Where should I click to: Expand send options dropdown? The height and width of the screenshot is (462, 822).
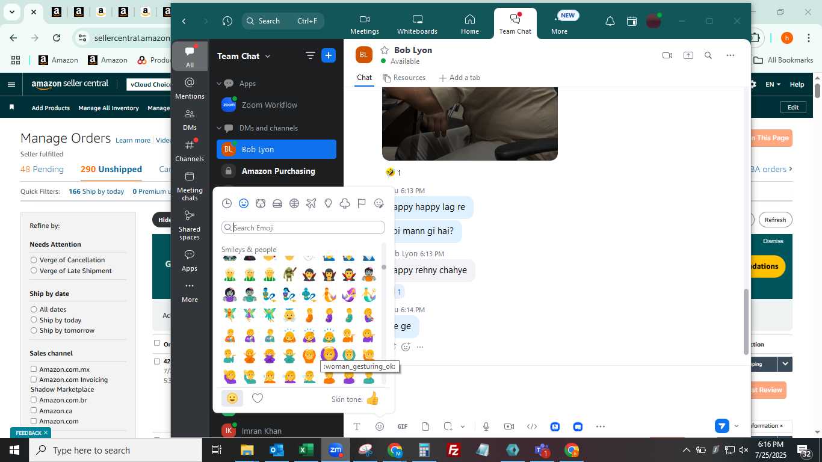pos(737,426)
